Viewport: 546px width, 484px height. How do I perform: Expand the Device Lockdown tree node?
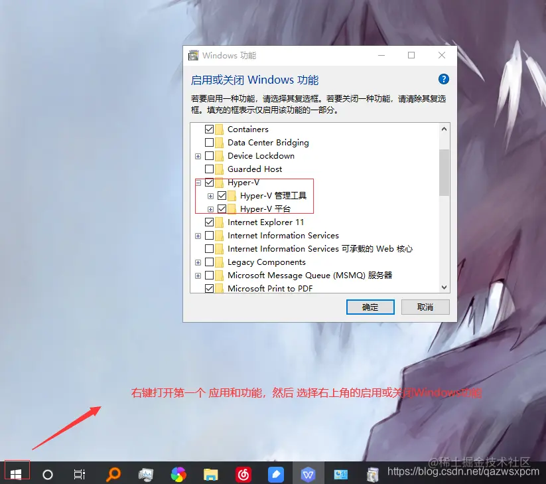click(198, 156)
